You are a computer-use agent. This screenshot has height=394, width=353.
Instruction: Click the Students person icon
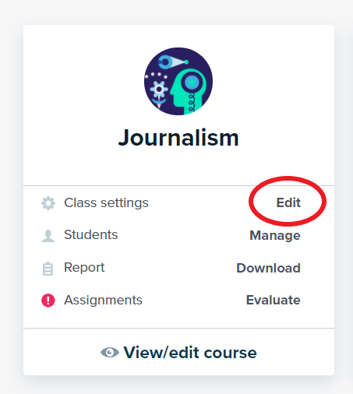coord(48,236)
